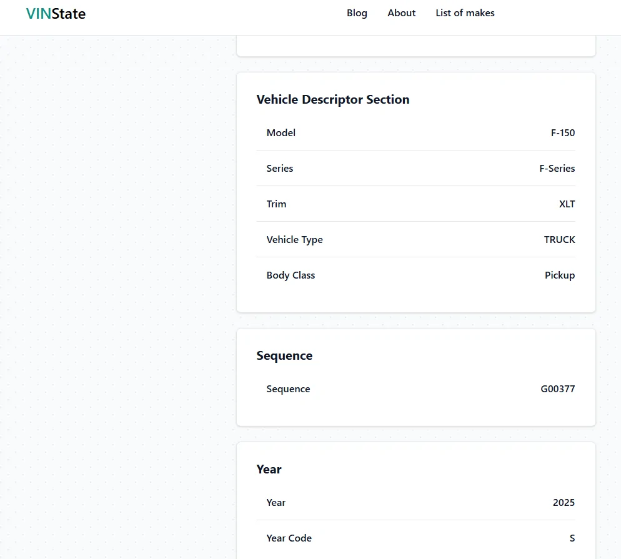Go to the About page
The image size is (621, 559).
pos(401,13)
